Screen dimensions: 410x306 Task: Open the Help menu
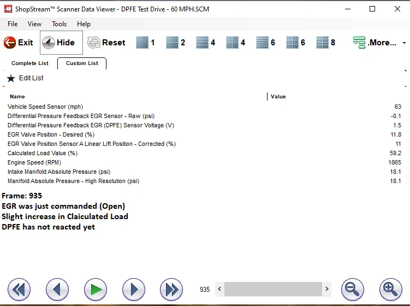(x=84, y=24)
